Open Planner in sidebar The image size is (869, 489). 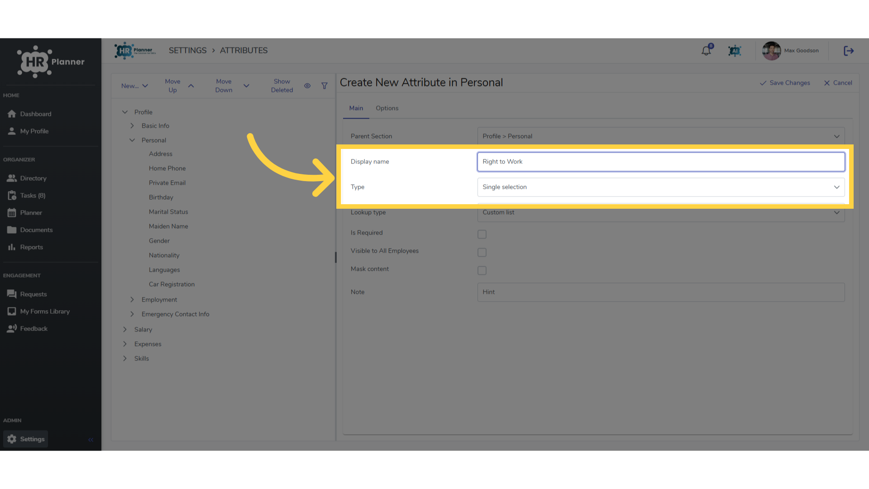[25, 212]
